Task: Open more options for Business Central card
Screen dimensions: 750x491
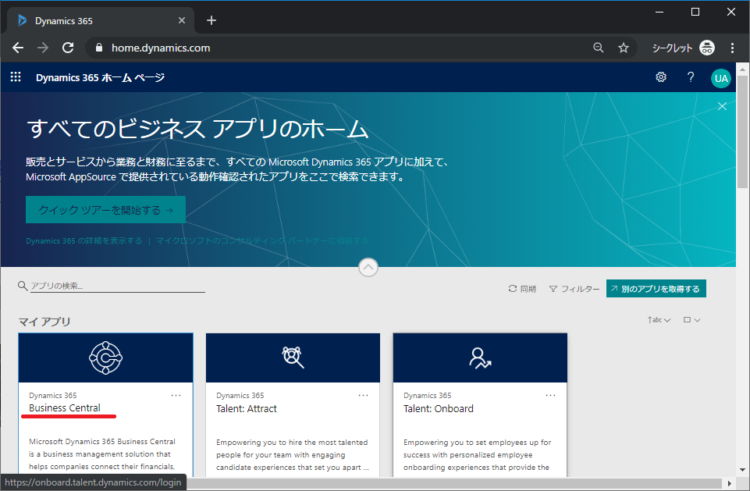Action: 176,395
